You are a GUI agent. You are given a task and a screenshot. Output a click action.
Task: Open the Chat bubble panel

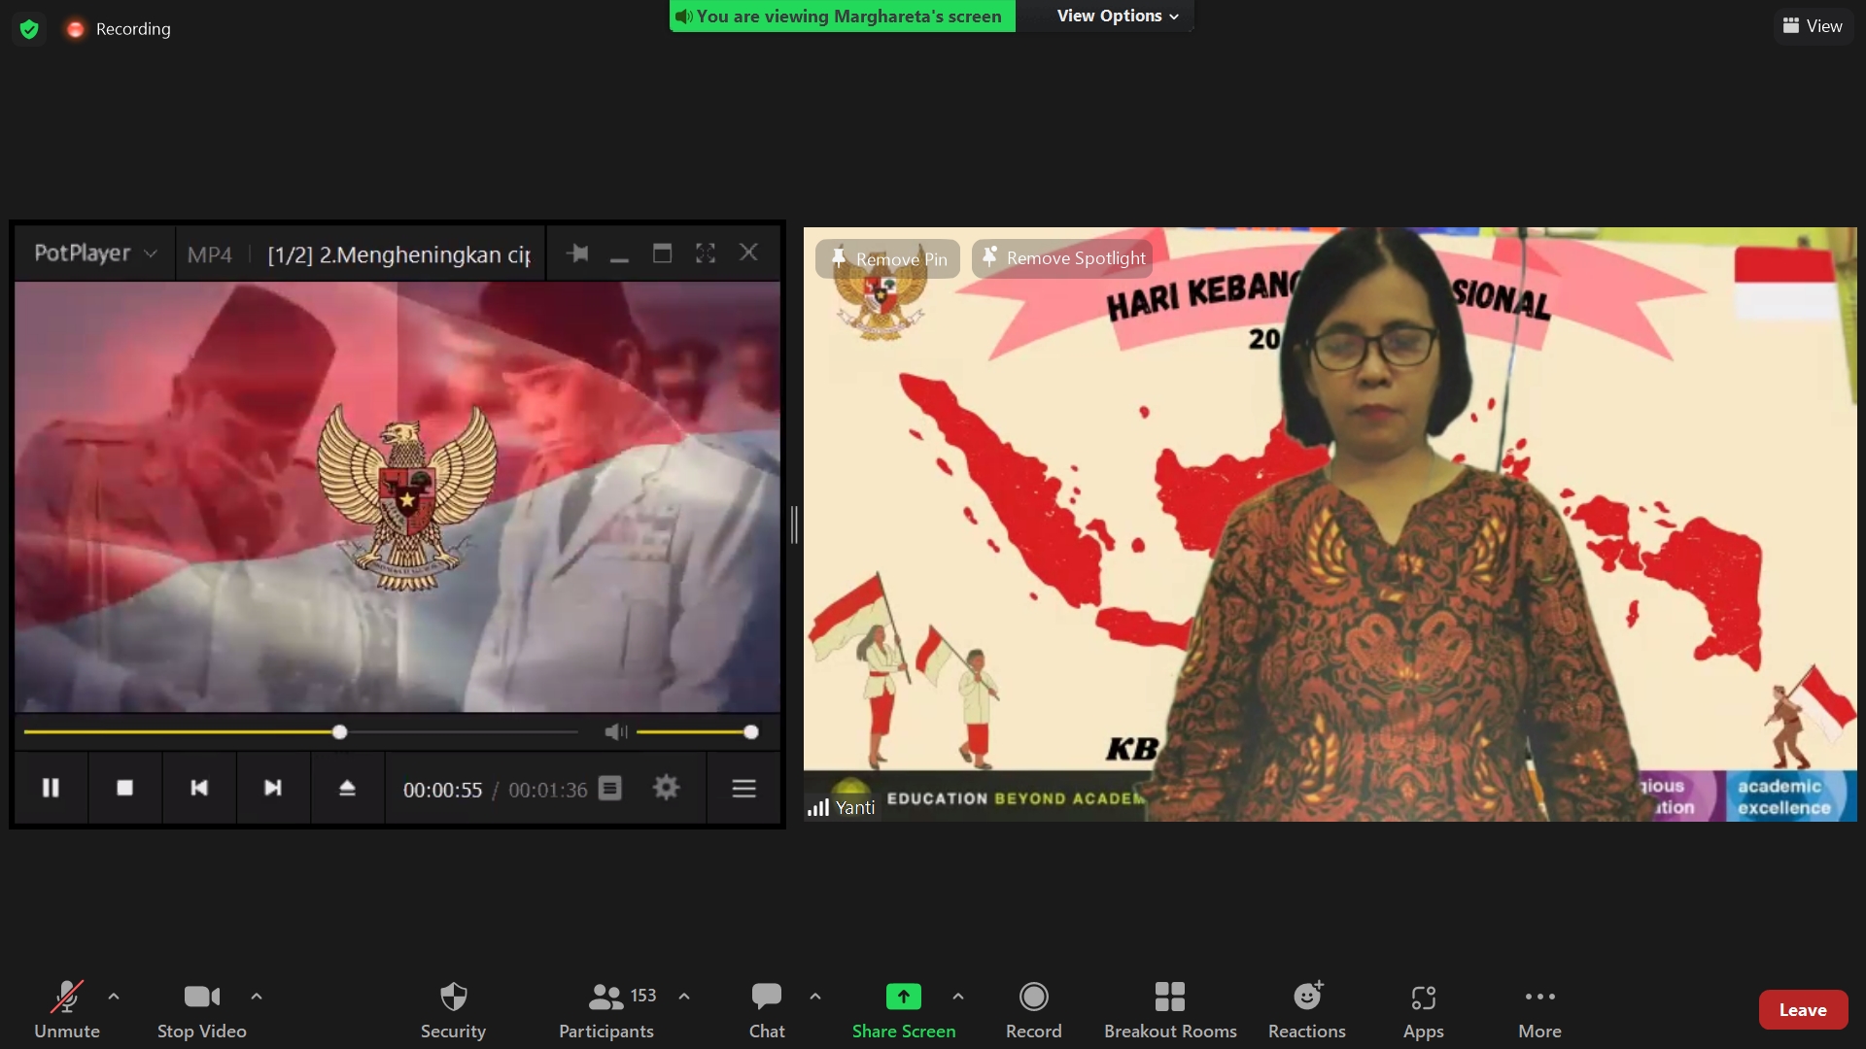(x=766, y=1009)
